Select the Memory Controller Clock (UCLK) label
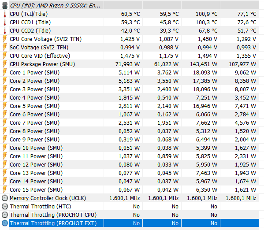Image resolution: width=264 pixels, height=230 pixels. (48, 198)
